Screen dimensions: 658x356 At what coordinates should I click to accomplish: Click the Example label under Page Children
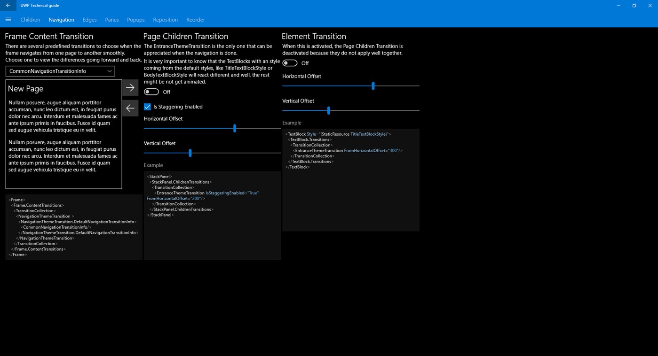pos(153,165)
